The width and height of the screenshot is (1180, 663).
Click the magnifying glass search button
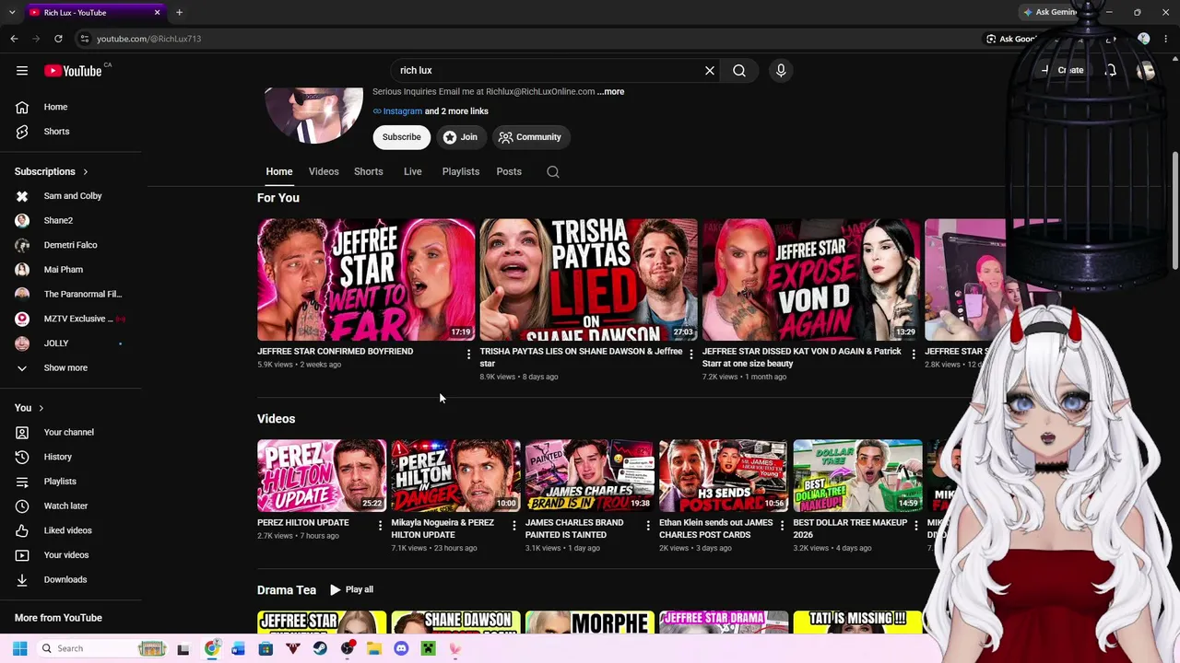[x=739, y=70]
